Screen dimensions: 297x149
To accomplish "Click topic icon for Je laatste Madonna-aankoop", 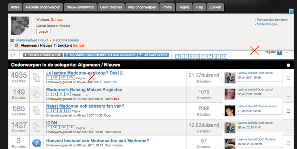I will pyautogui.click(x=36, y=78).
